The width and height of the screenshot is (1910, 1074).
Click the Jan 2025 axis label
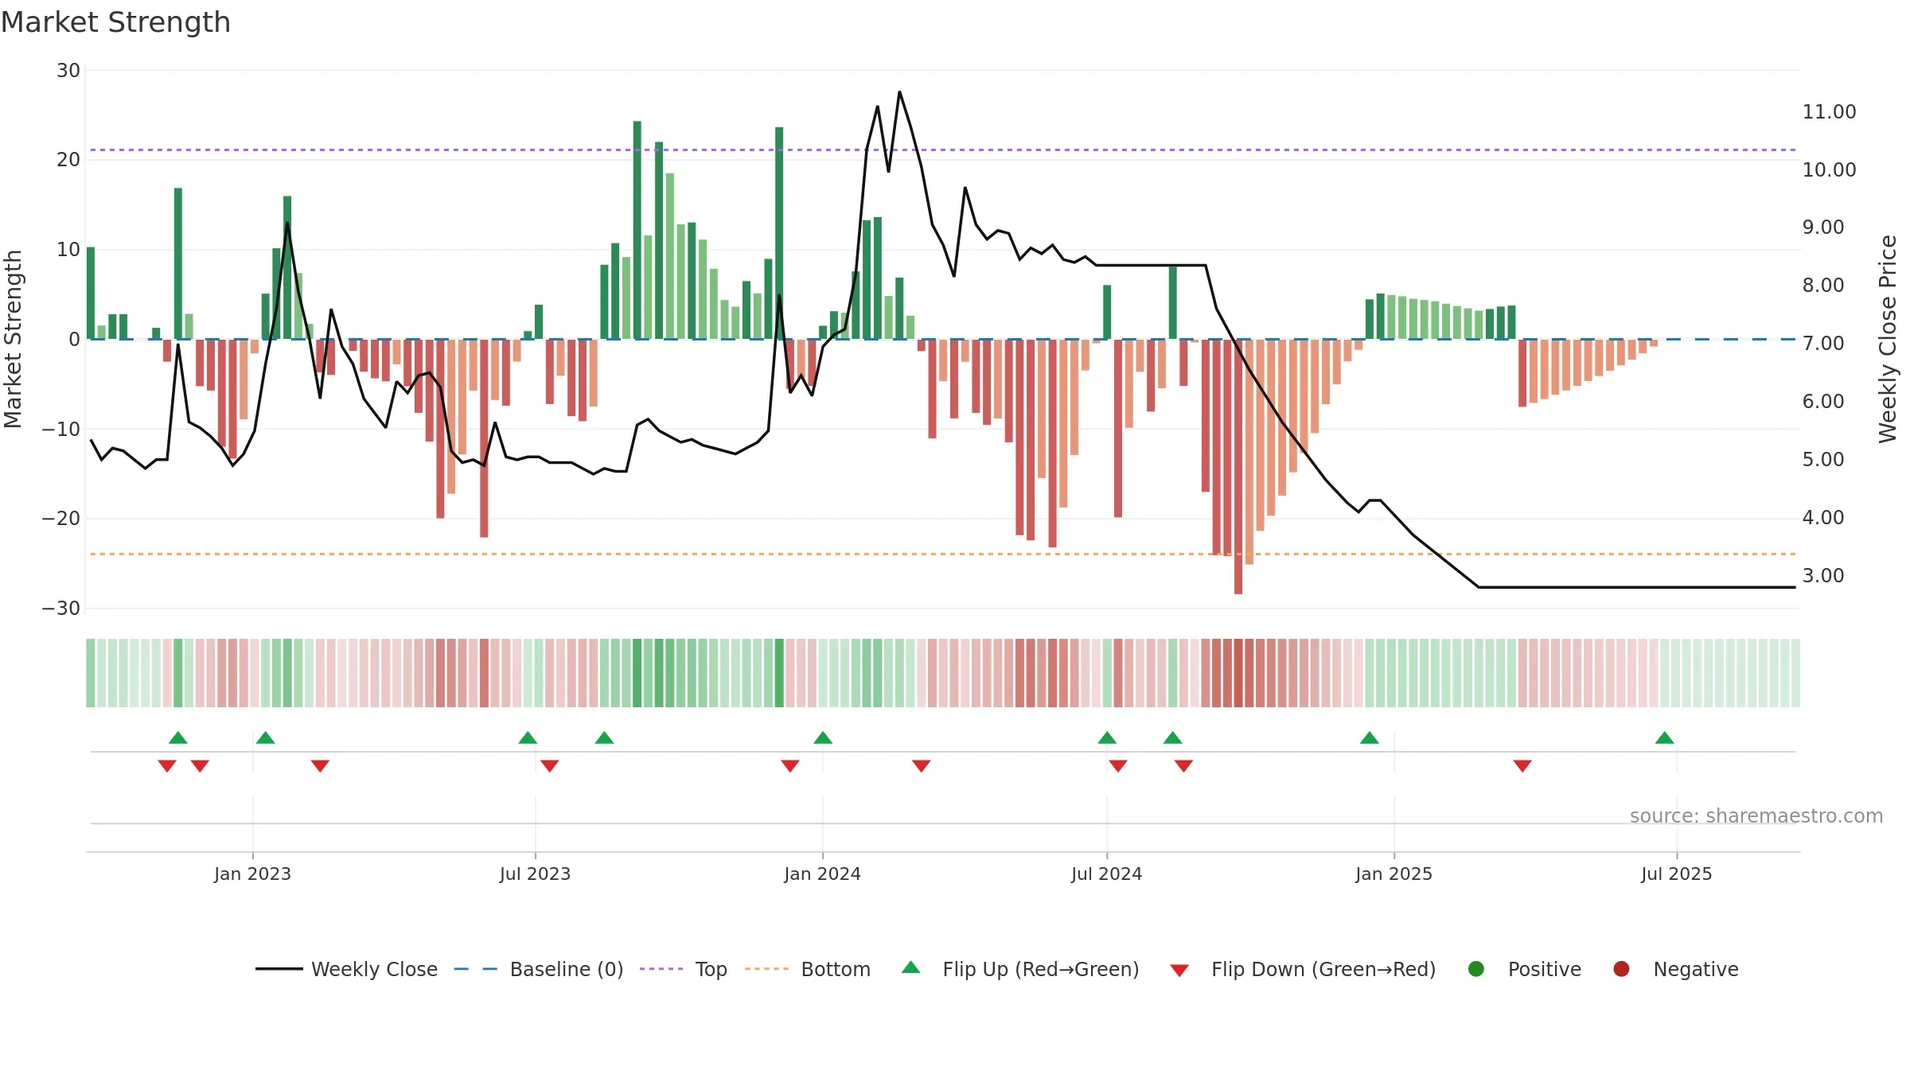click(1394, 874)
